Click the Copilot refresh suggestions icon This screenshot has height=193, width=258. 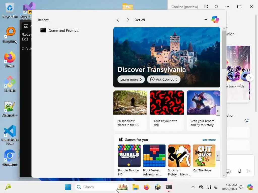coord(247,120)
